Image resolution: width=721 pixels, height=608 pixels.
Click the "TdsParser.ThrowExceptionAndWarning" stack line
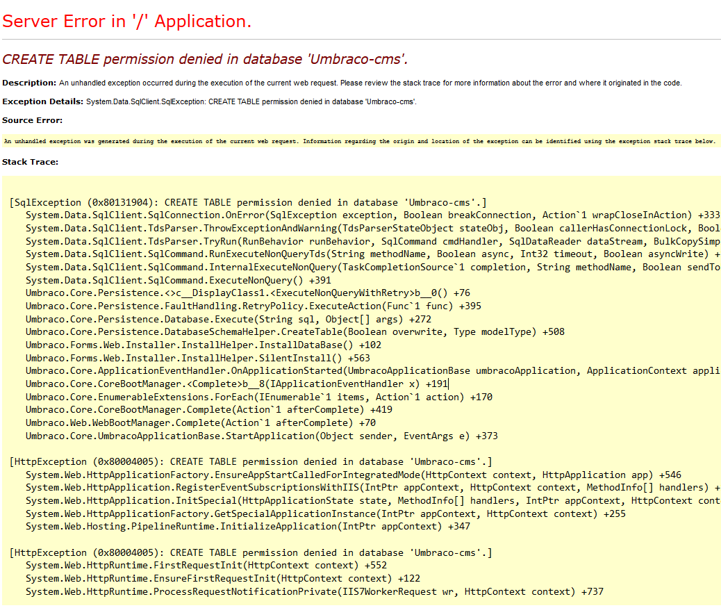coord(373,228)
